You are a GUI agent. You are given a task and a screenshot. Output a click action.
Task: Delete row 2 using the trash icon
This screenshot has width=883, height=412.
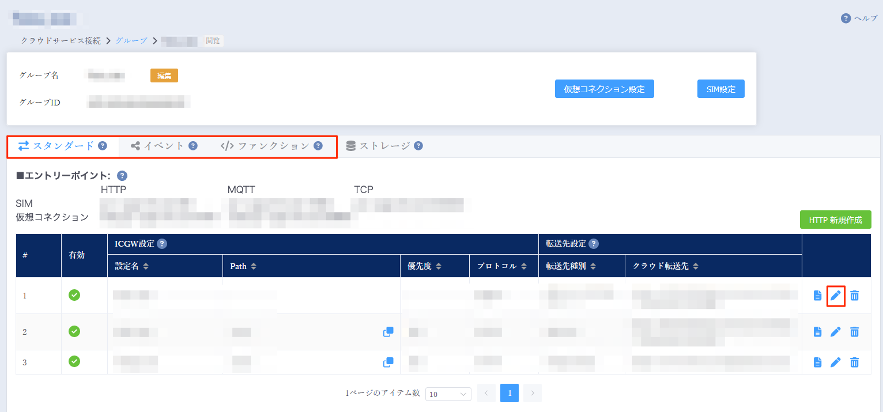point(854,331)
